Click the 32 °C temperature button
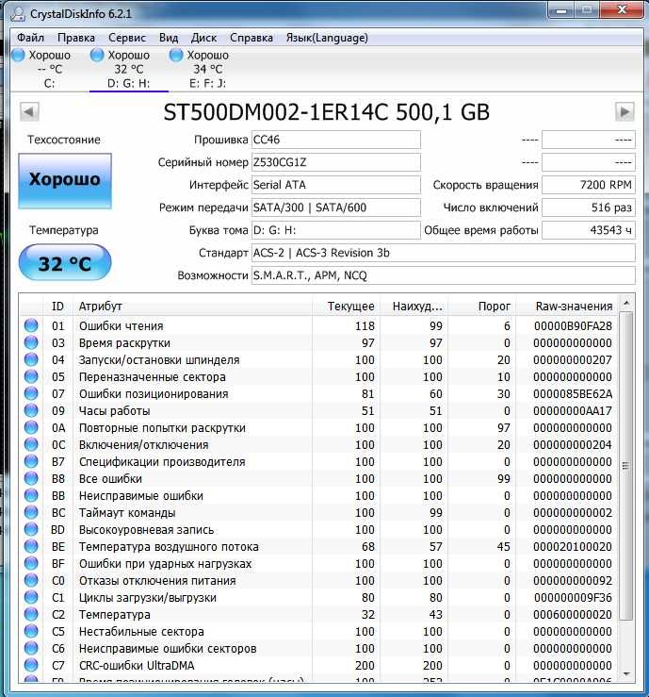The height and width of the screenshot is (697, 649). (65, 263)
